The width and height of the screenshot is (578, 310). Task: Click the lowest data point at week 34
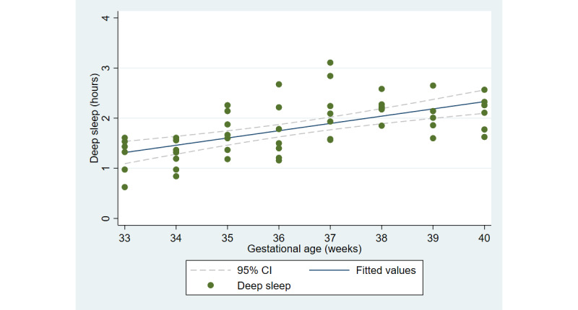(176, 176)
